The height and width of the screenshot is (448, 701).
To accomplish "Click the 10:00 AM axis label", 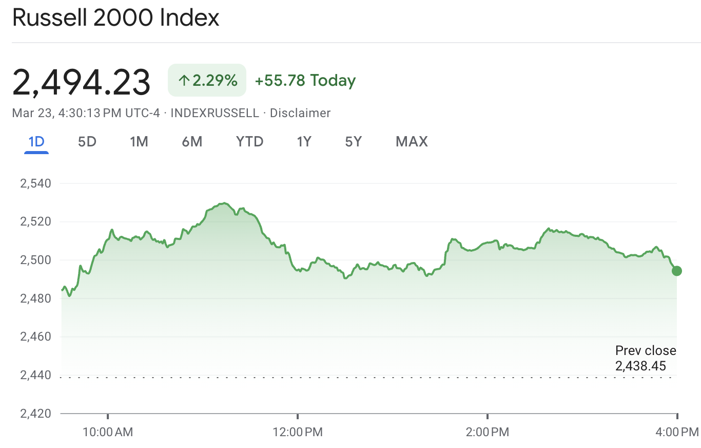I will (108, 432).
